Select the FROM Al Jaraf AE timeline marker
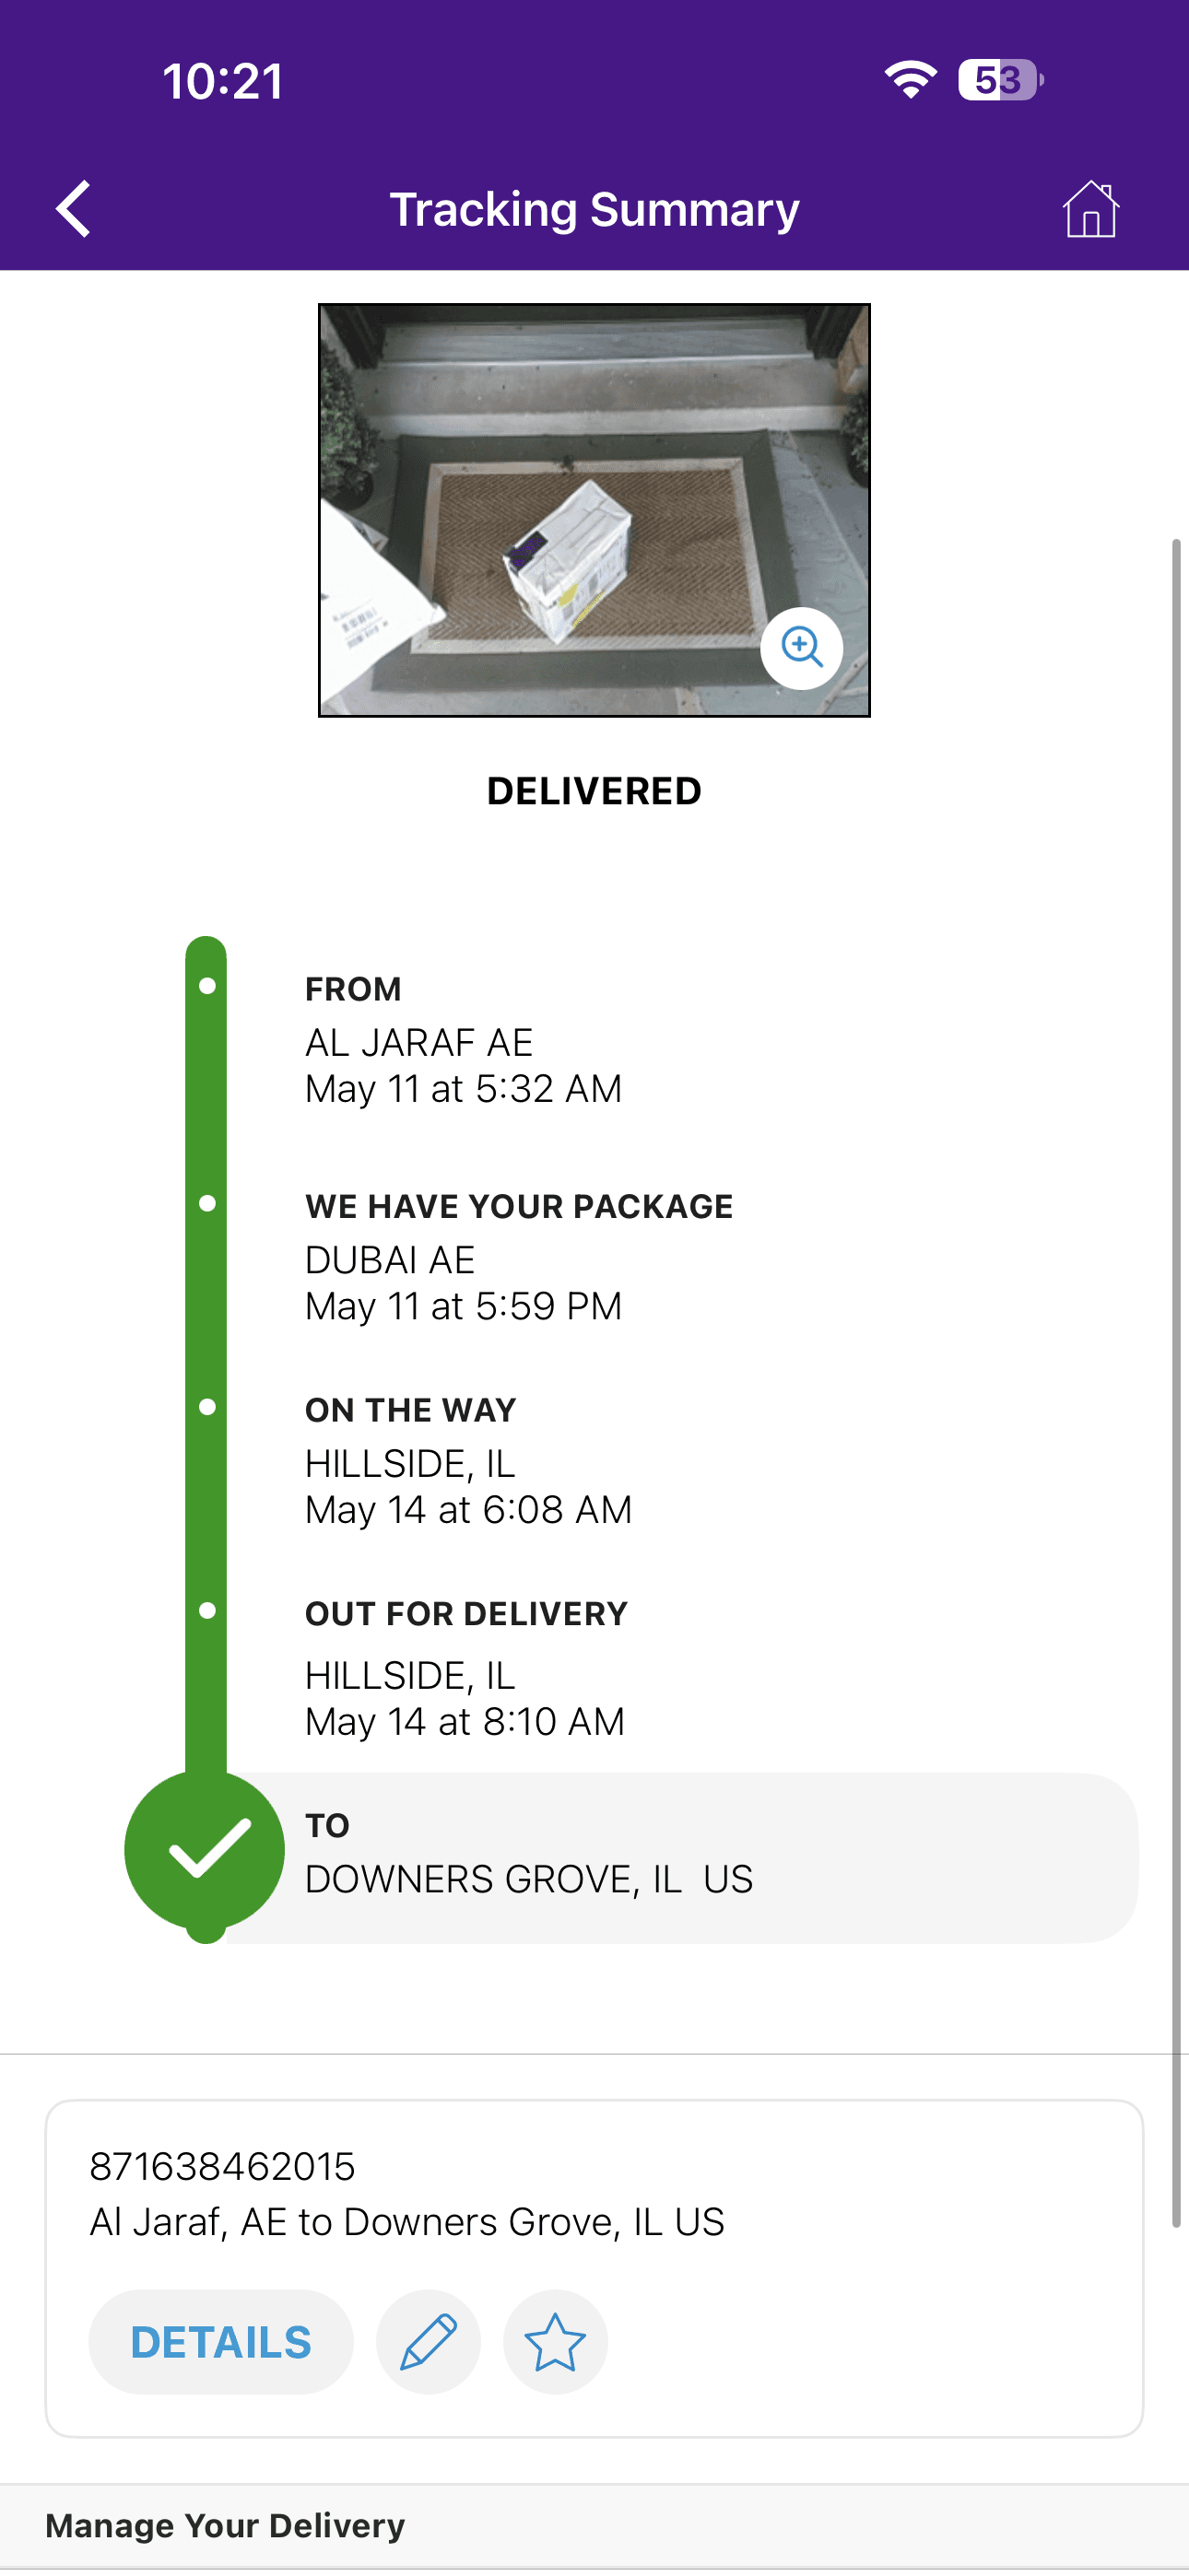Image resolution: width=1189 pixels, height=2576 pixels. coord(207,986)
